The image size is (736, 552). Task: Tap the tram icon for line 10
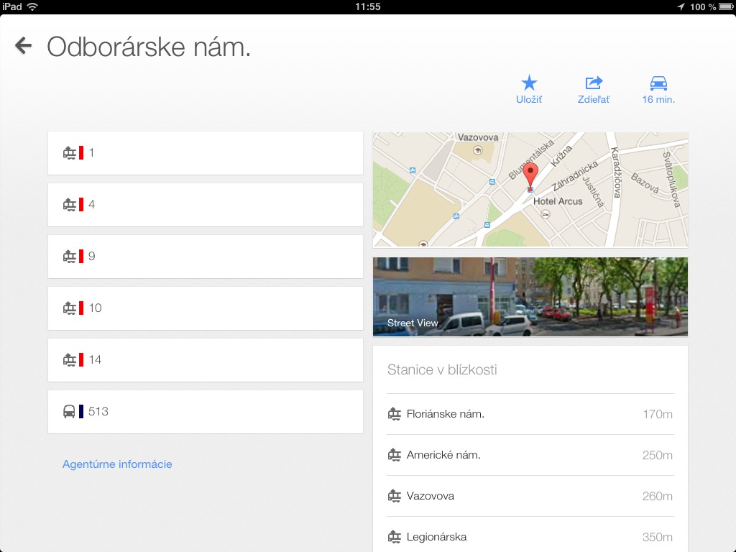[70, 308]
